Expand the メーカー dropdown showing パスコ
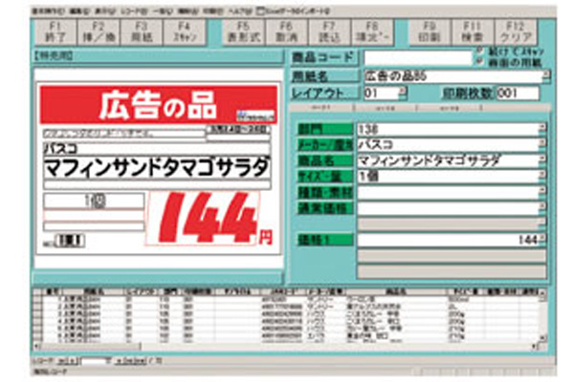574x382 pixels. [x=542, y=143]
